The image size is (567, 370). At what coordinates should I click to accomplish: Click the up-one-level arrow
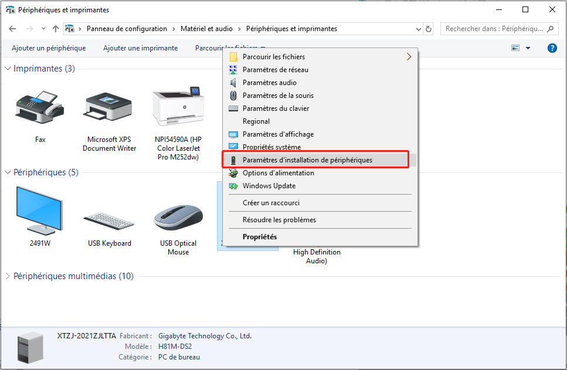tap(56, 28)
